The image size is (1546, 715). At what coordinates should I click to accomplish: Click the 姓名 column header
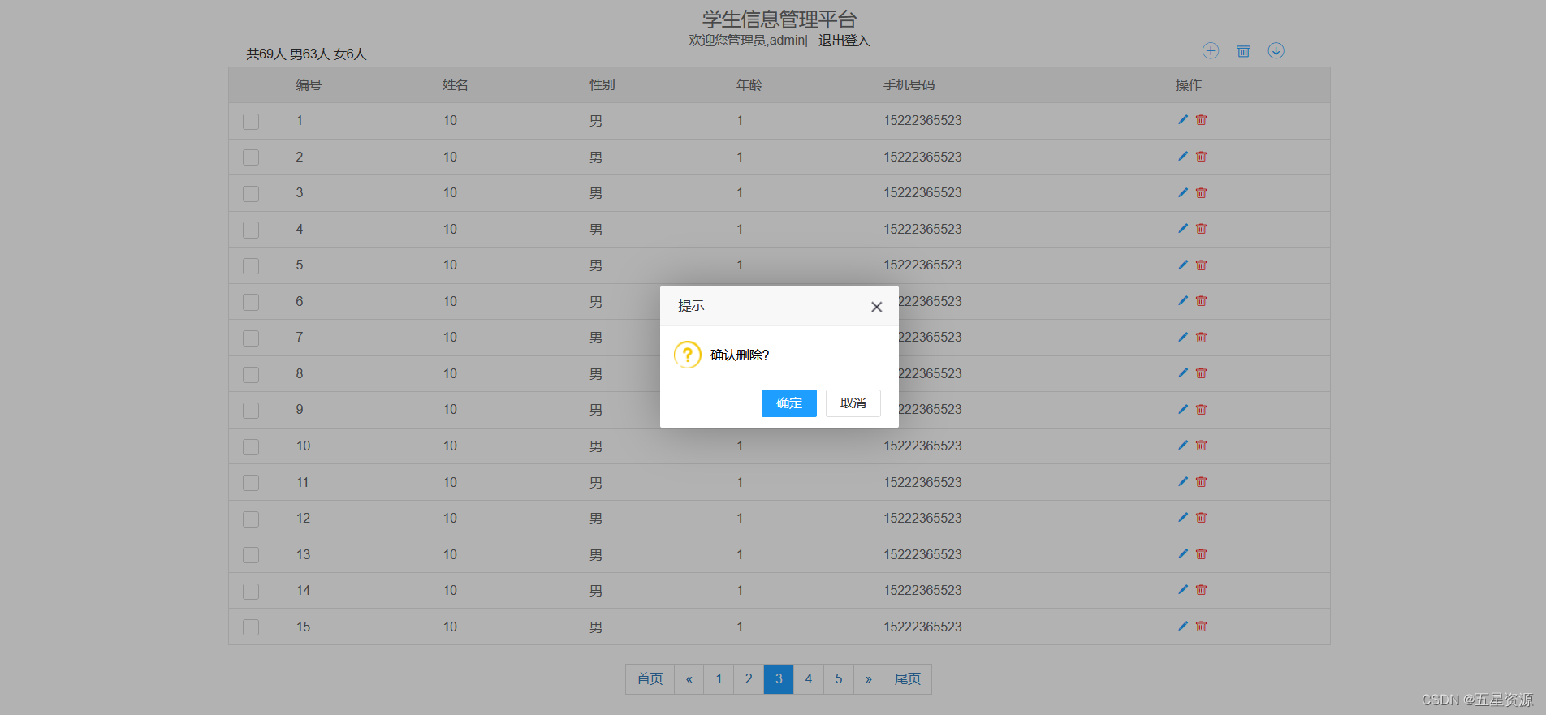[x=456, y=85]
